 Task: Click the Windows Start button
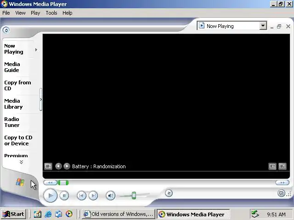tap(13, 214)
